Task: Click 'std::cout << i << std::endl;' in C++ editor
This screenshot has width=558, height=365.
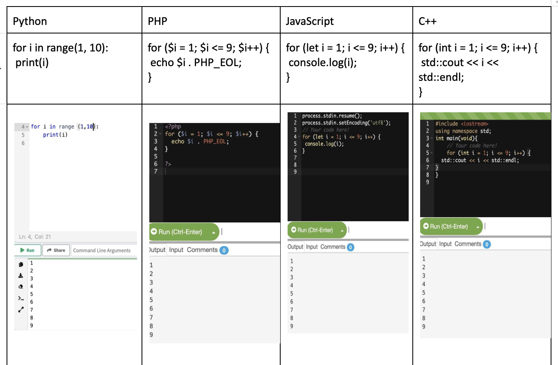Action: pyautogui.click(x=480, y=160)
